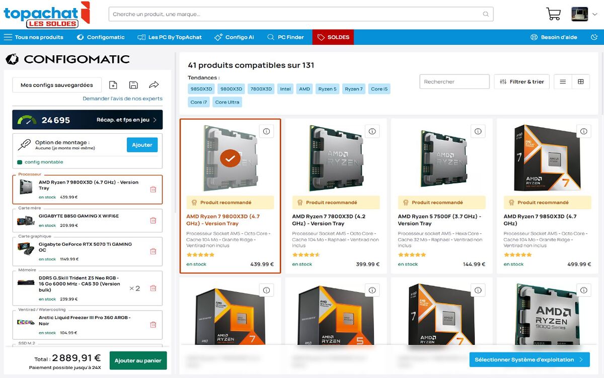604x378 pixels.
Task: Select the Ryzen 7 9850X3D product image
Action: tap(548, 158)
